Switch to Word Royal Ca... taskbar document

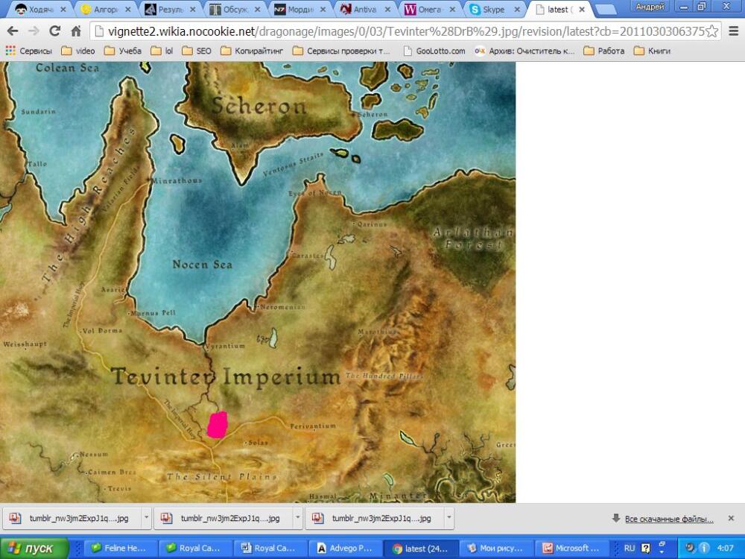pyautogui.click(x=270, y=548)
